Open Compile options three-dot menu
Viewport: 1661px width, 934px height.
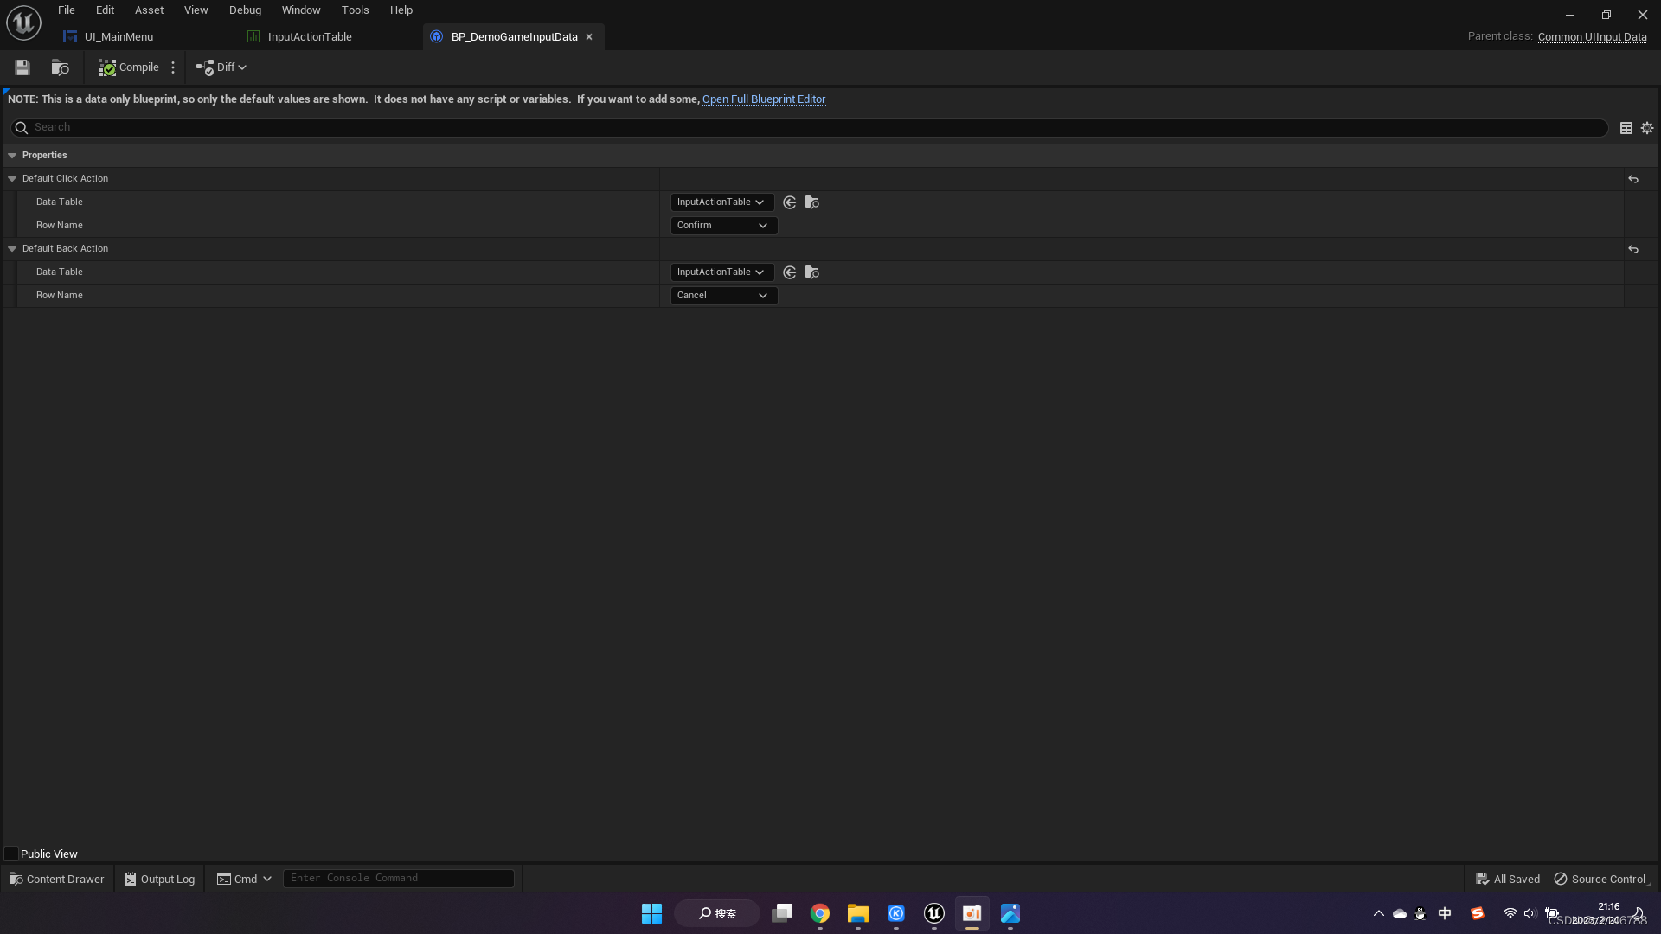173,67
